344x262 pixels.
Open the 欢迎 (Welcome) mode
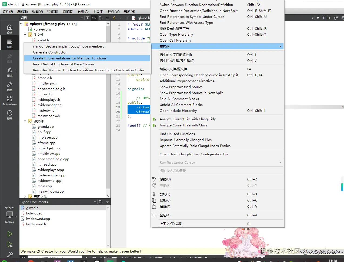tap(10, 29)
